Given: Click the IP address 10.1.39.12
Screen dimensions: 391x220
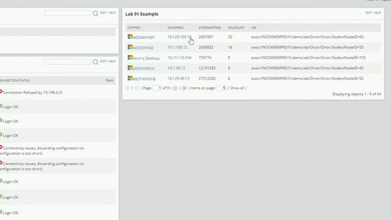Looking at the screenshot, I should [177, 68].
